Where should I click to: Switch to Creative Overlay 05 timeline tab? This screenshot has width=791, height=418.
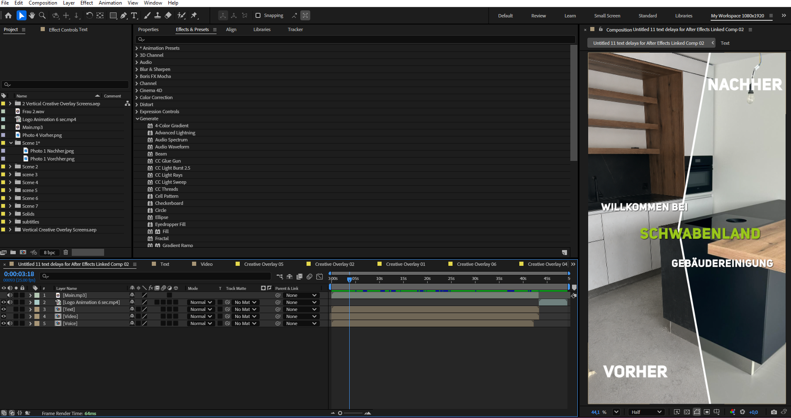[x=263, y=264]
